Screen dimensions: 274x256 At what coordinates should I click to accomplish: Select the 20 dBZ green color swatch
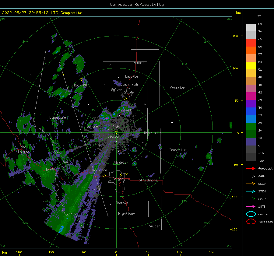click(x=251, y=126)
